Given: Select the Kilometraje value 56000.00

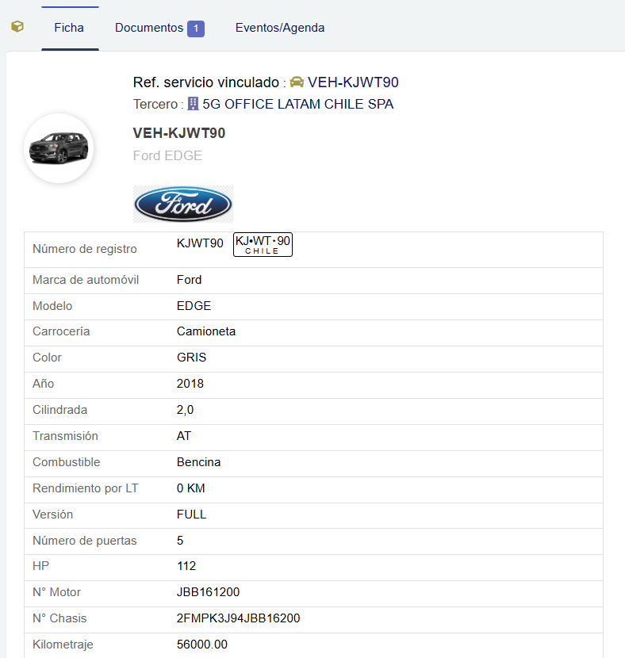Looking at the screenshot, I should [x=202, y=645].
